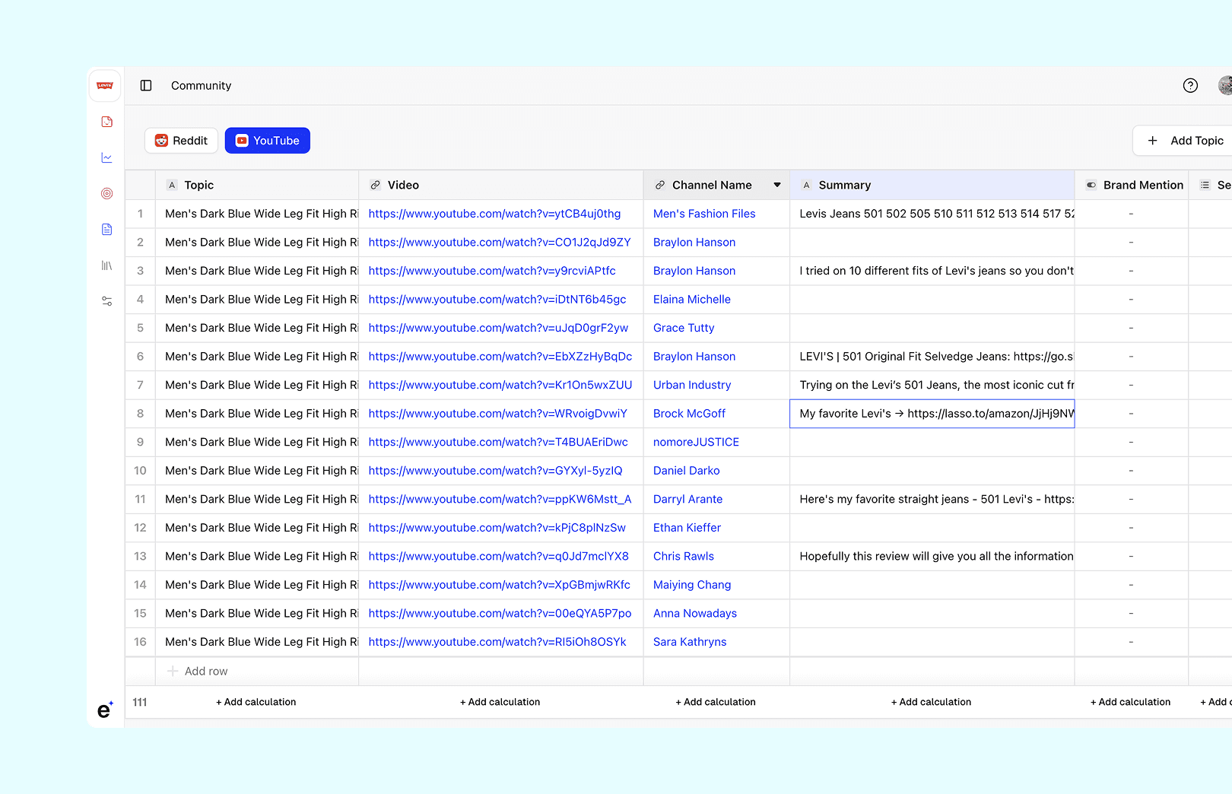Select summary cell starting 'Levis Jeans 501 502'
Image resolution: width=1232 pixels, height=794 pixels.
point(932,214)
